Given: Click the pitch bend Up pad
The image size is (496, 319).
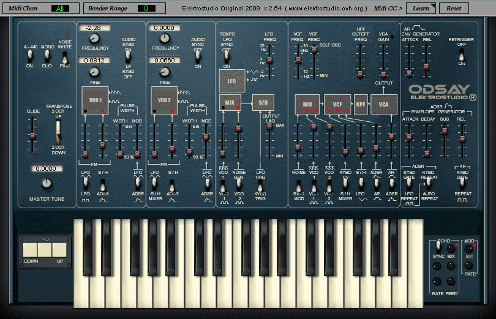Looking at the screenshot, I should (59, 250).
